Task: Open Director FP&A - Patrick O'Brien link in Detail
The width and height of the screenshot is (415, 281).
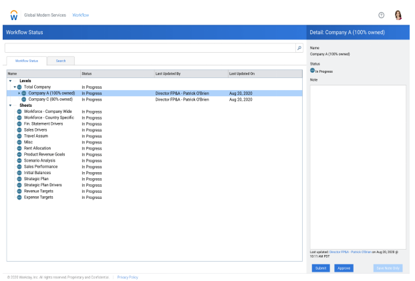Action: 350,252
